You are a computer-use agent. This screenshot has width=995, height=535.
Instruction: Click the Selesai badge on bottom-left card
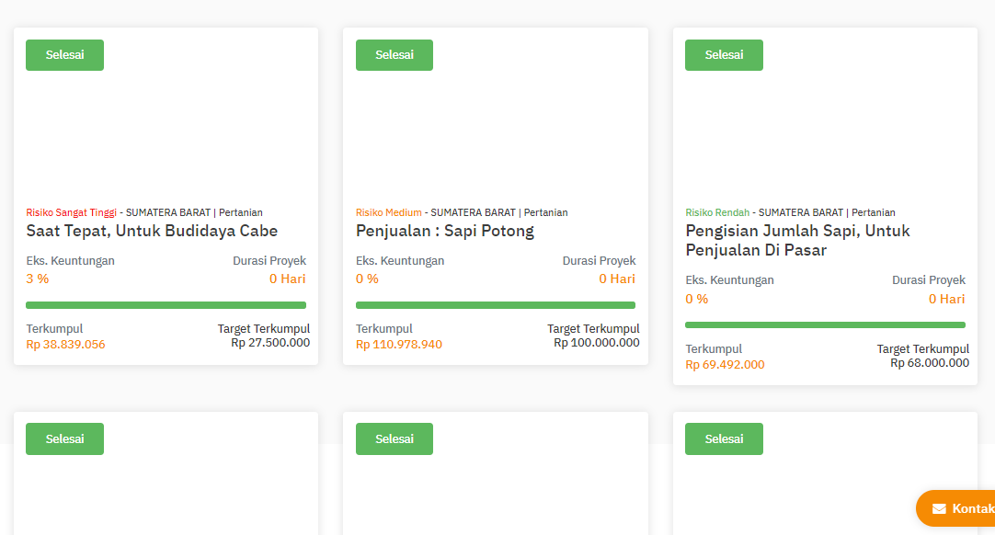pyautogui.click(x=64, y=438)
